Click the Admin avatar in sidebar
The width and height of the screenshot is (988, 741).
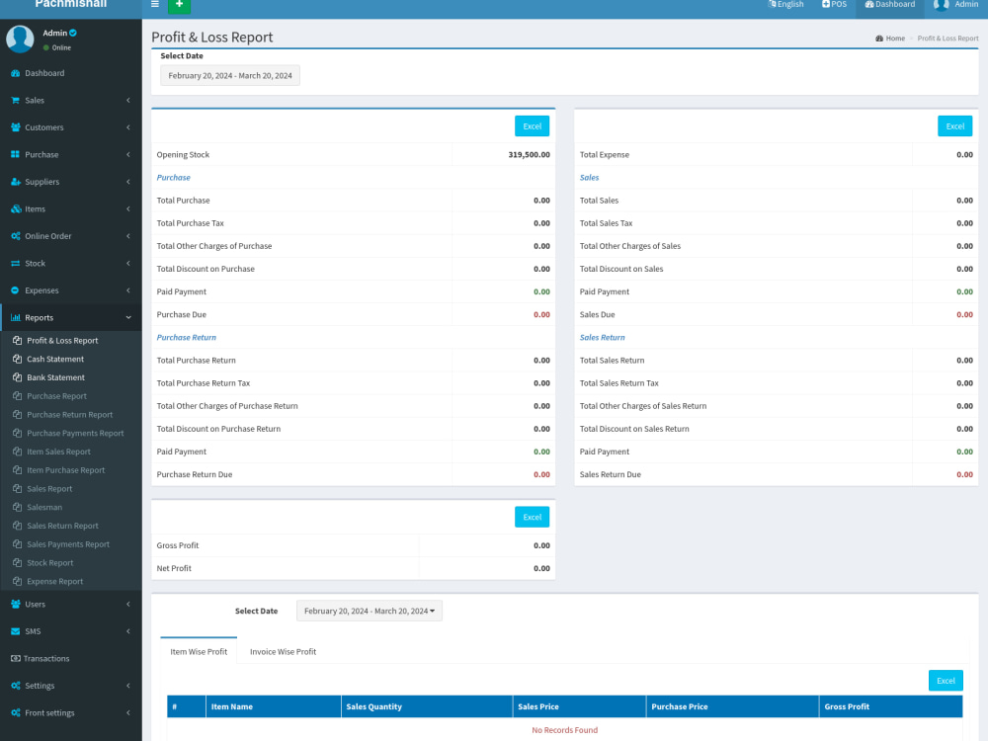[x=20, y=40]
